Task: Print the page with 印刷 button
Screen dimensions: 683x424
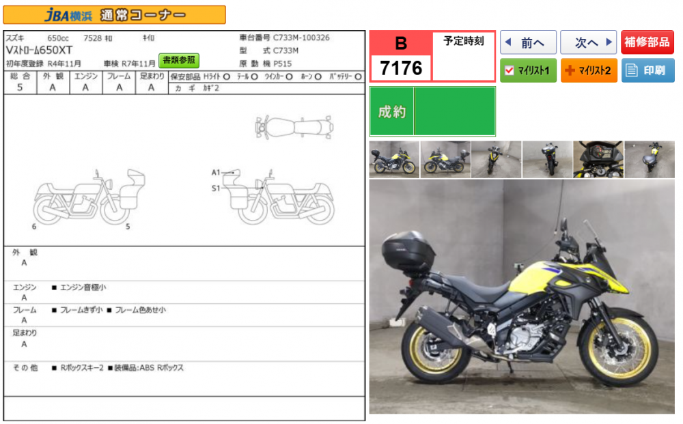Action: (647, 70)
